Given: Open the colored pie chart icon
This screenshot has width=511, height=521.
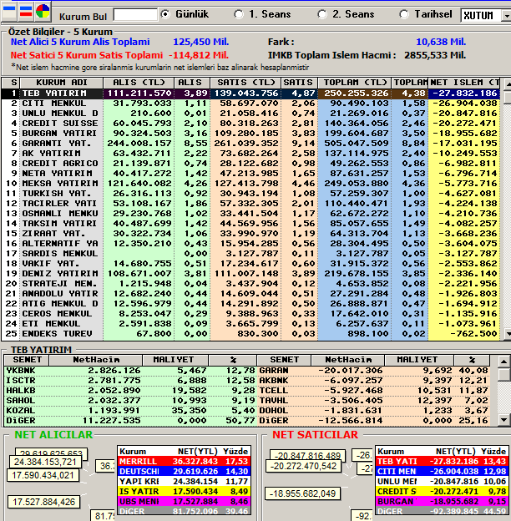Looking at the screenshot, I should pos(43,11).
